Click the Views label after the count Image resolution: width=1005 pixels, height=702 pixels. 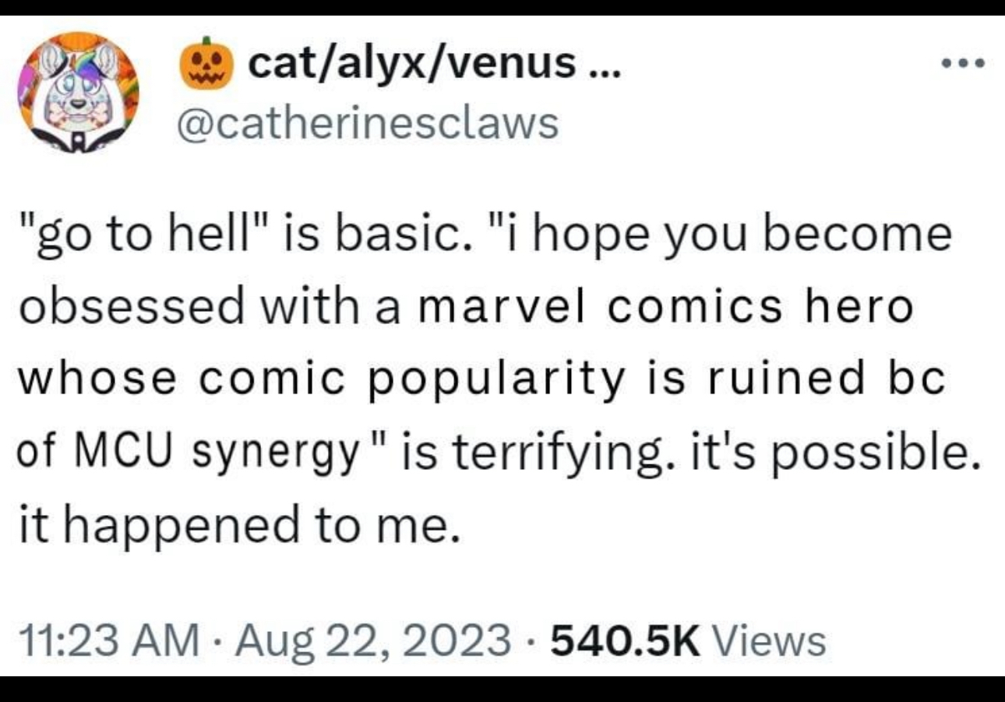coord(769,642)
